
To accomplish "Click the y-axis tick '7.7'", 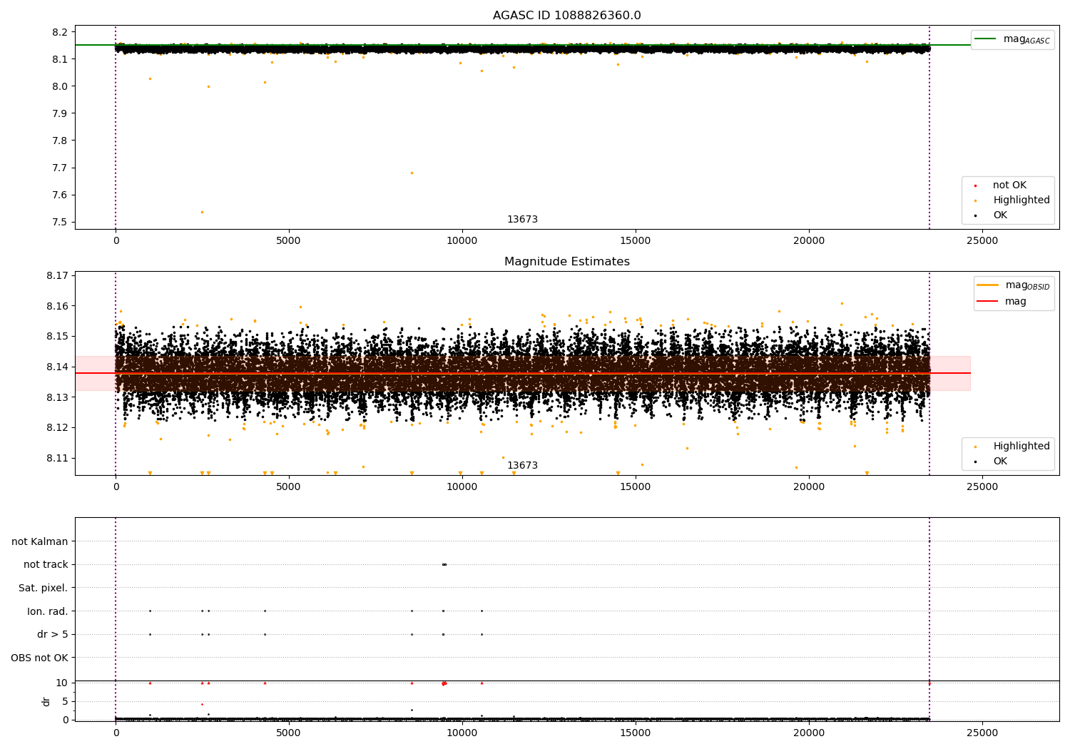I will pyautogui.click(x=60, y=168).
